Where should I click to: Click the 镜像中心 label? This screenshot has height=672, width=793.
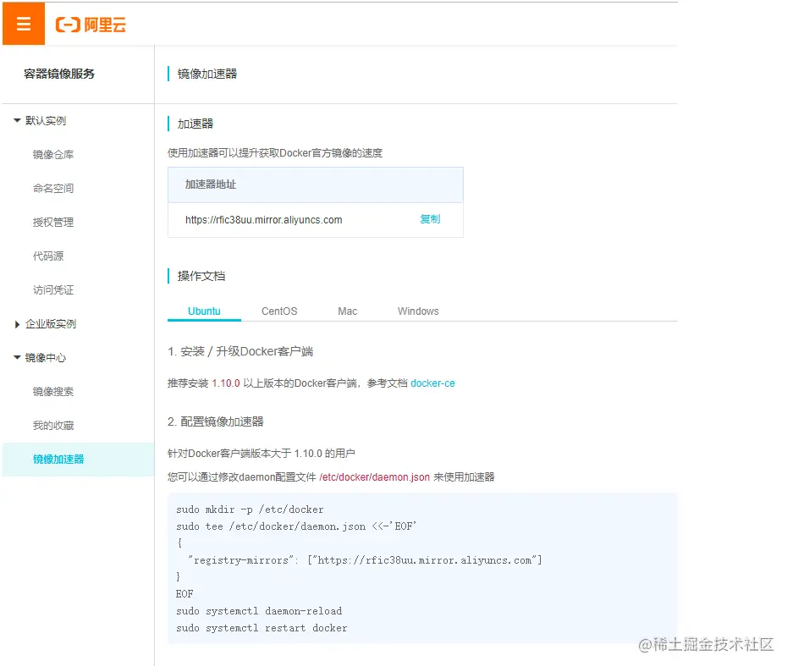click(x=46, y=358)
